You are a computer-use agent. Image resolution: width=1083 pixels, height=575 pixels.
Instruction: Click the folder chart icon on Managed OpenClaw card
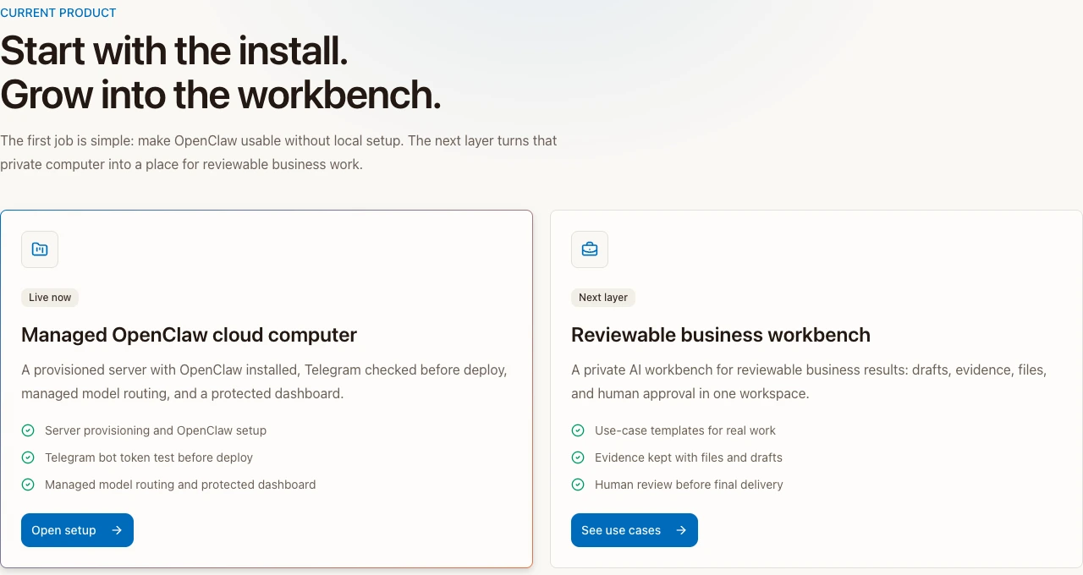[x=40, y=249]
